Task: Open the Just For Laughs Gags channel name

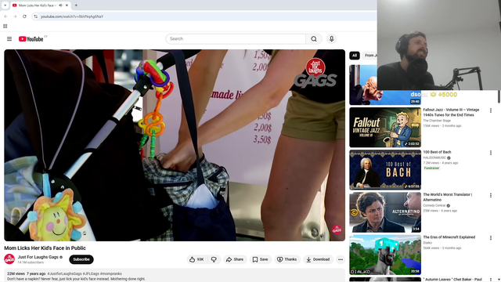Action: coord(38,257)
